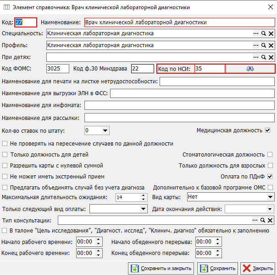
Task: Toggle the Медицинская должность checkbox
Action: (x=267, y=130)
